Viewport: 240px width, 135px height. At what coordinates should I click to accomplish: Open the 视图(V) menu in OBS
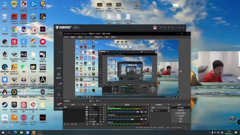(80, 37)
